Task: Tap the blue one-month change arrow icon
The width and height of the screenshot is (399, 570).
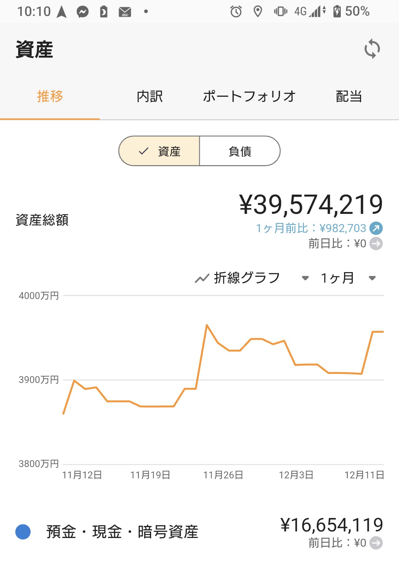Action: [376, 228]
